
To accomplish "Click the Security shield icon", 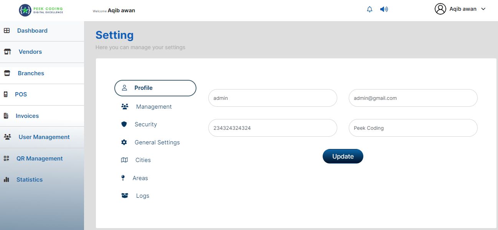I will tap(124, 124).
